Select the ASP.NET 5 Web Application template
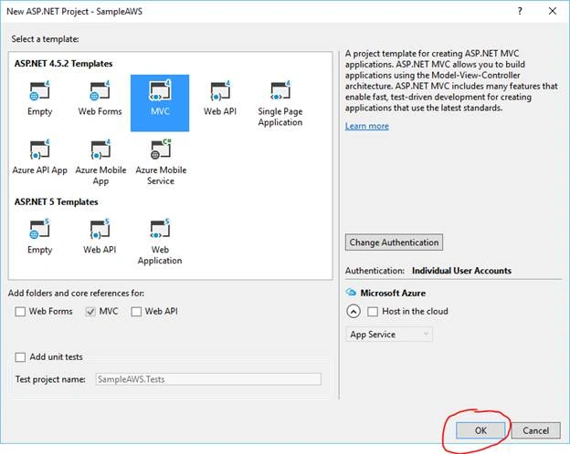Viewport: 570px width, 454px height. tap(160, 242)
